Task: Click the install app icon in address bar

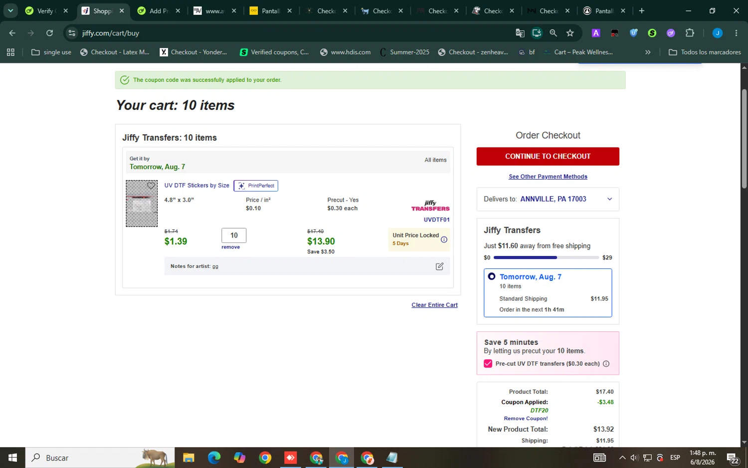Action: 537,33
